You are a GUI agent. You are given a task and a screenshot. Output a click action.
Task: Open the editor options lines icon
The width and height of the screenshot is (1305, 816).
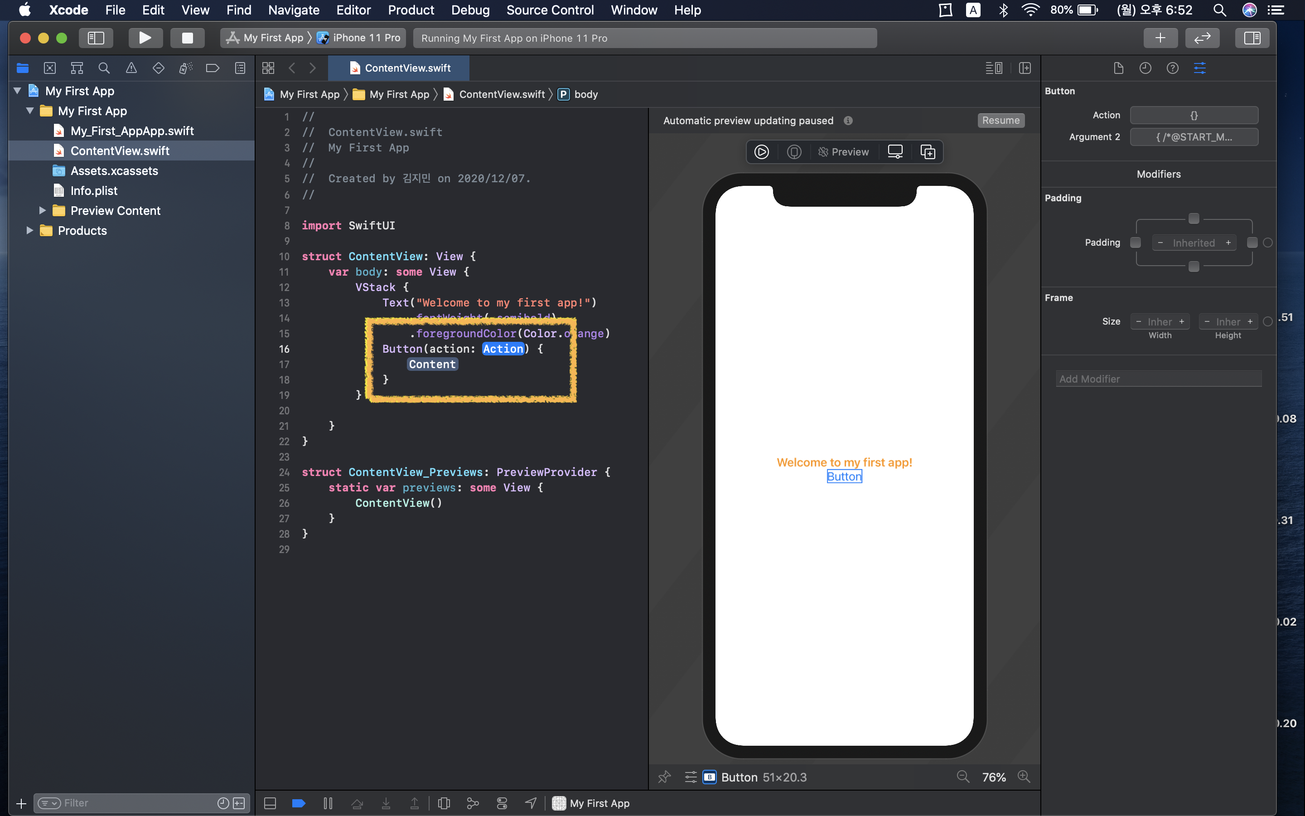994,68
